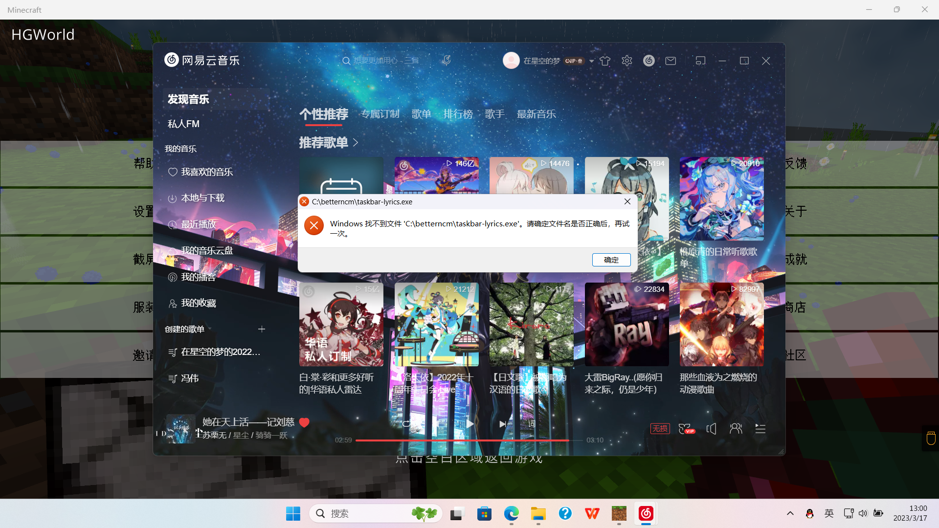Screen dimensions: 939x528
Task: Unlike current song via red heart toggle
Action: click(304, 422)
